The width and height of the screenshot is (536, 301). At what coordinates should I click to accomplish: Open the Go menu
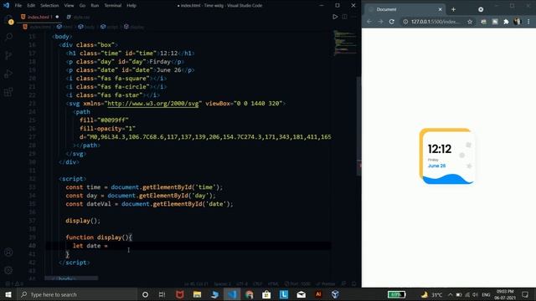tap(82, 6)
